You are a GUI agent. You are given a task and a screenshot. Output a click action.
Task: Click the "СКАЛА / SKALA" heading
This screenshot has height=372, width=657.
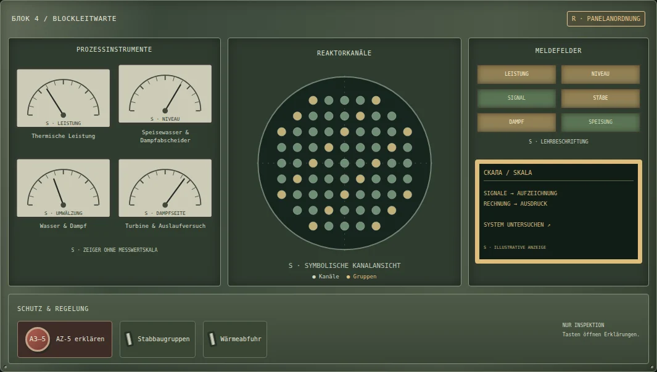[508, 172]
